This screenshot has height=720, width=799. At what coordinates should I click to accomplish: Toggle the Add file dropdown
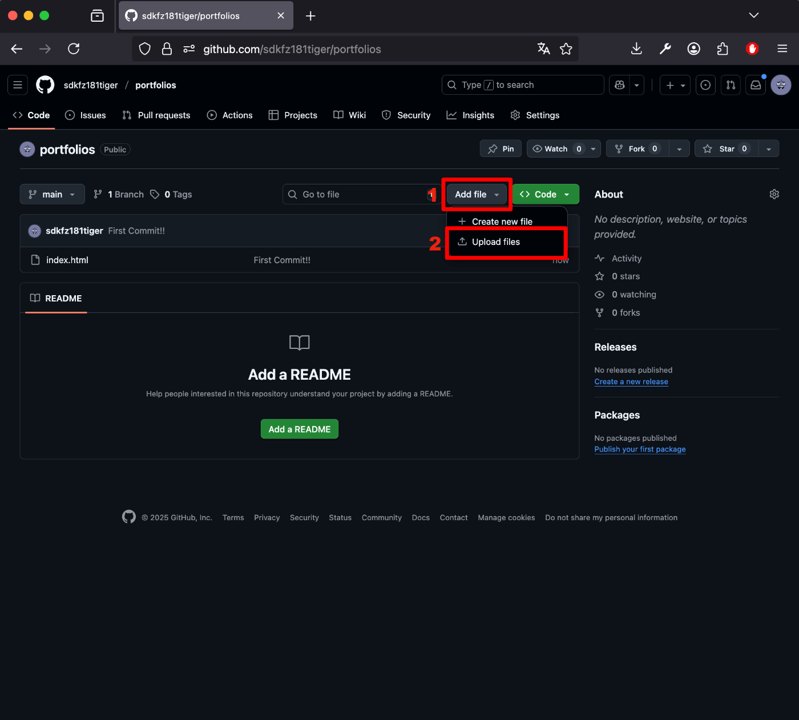(x=477, y=195)
